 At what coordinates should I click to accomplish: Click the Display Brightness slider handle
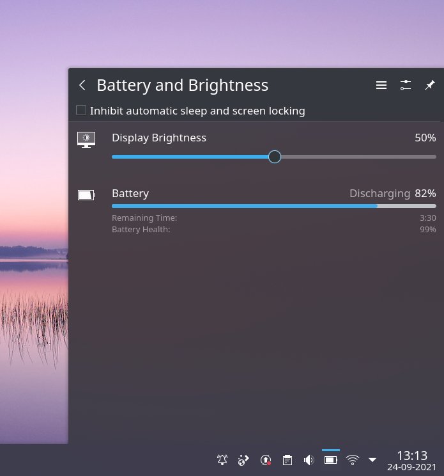275,157
